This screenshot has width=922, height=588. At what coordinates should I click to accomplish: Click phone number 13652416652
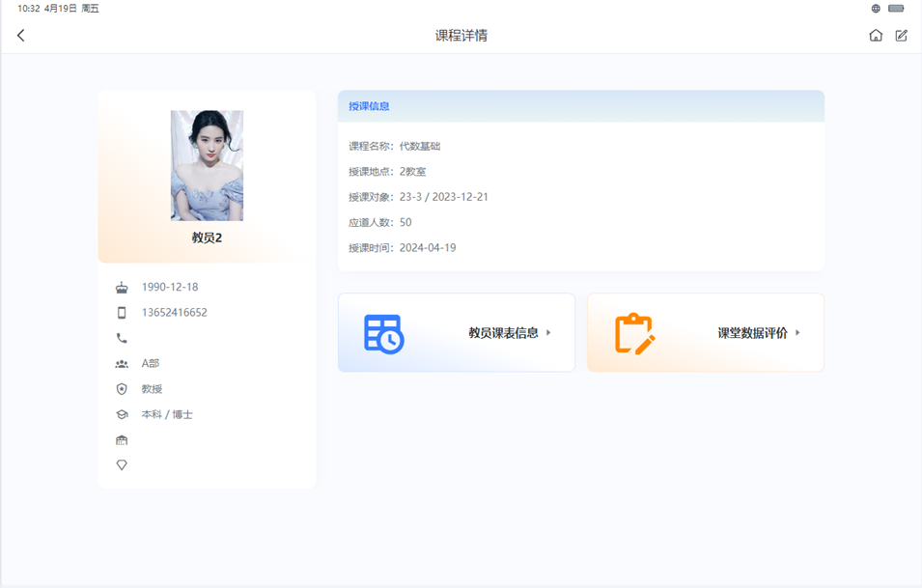[175, 312]
